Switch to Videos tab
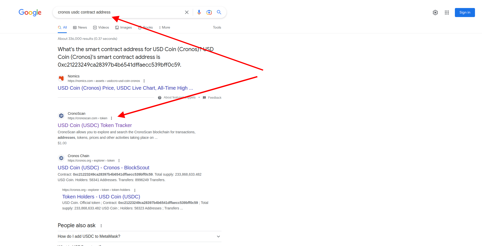 [101, 28]
